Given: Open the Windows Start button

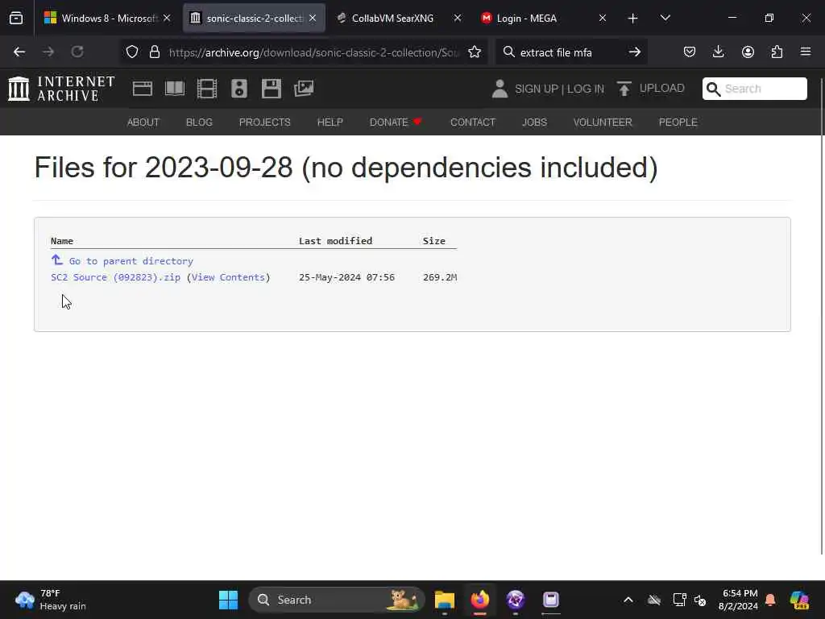Looking at the screenshot, I should click(x=228, y=600).
